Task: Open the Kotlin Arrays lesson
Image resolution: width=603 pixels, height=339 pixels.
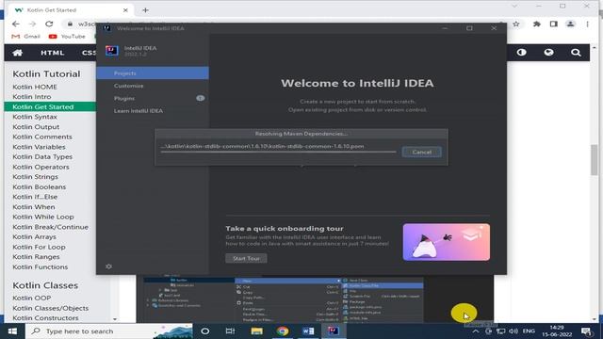Action: coord(34,236)
